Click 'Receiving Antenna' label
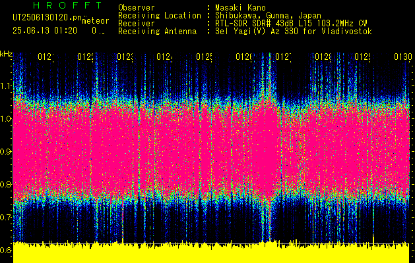Viewport: 415px width, 263px height. (x=158, y=32)
